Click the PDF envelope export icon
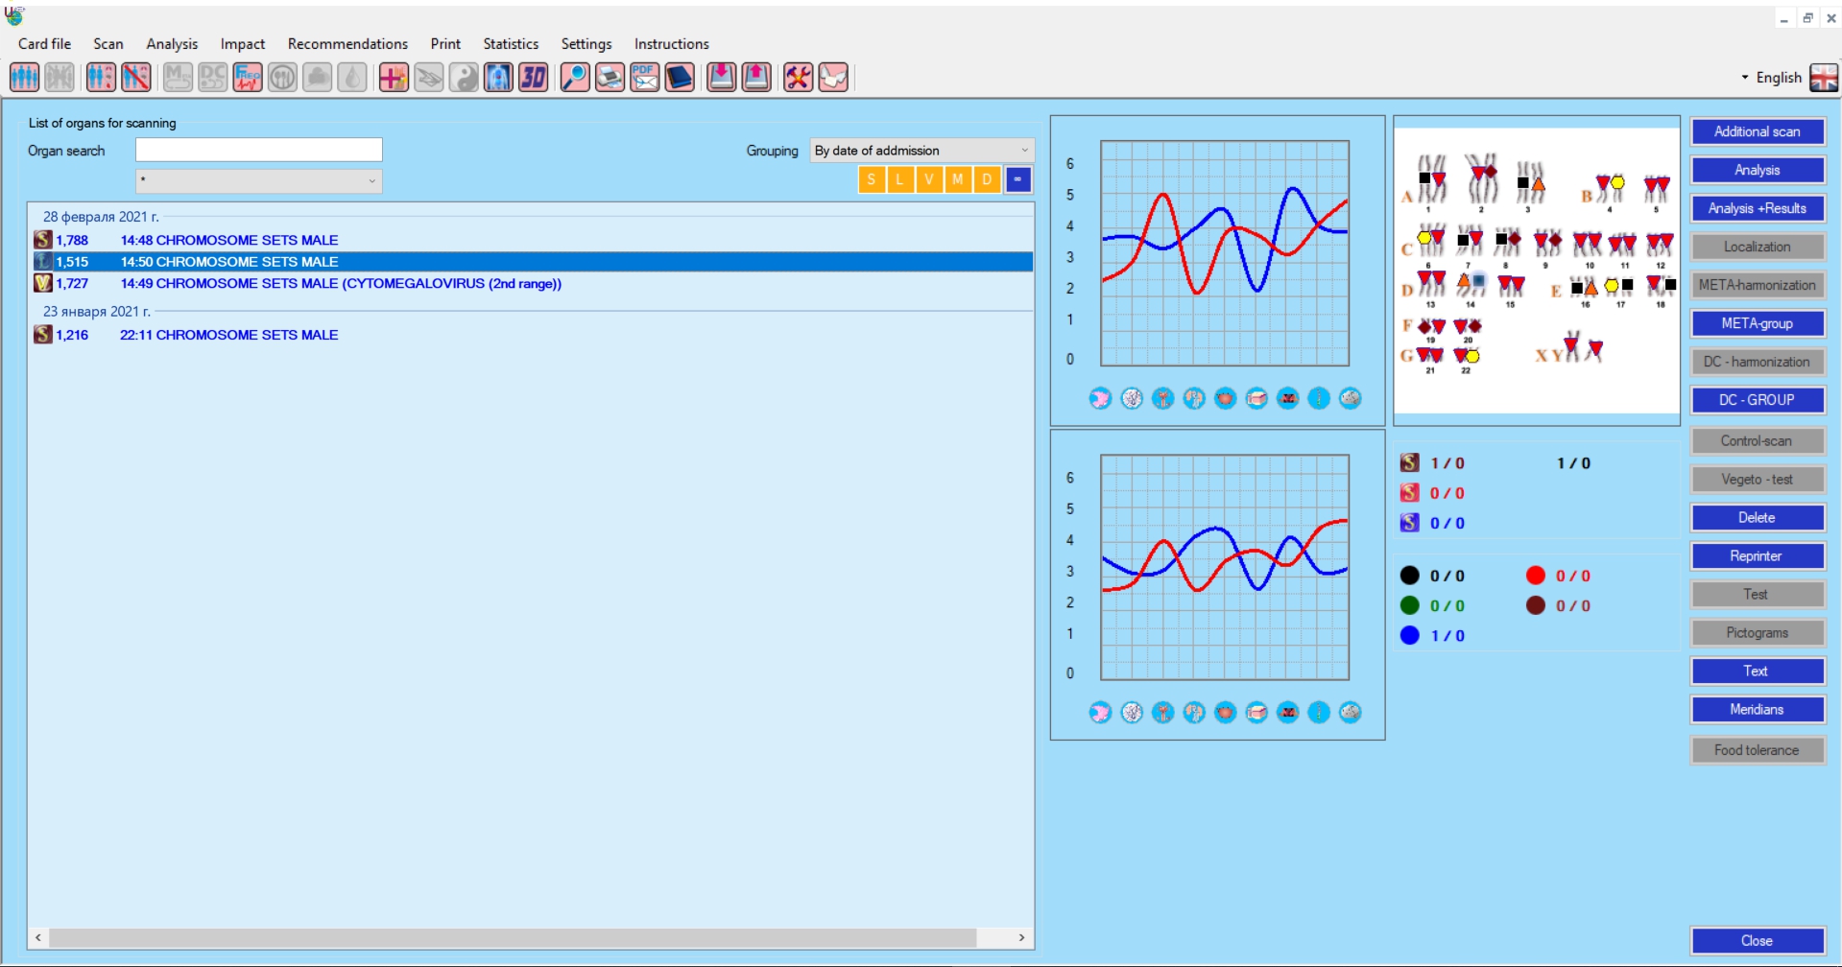Viewport: 1842px width, 967px height. pos(644,77)
